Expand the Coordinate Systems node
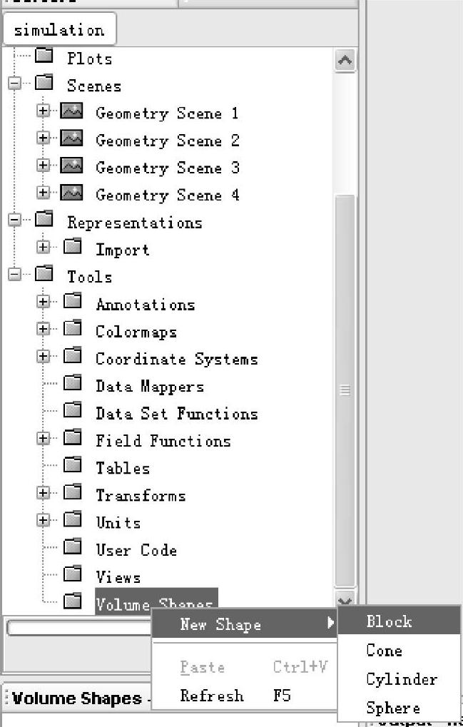The height and width of the screenshot is (727, 463). (x=44, y=357)
